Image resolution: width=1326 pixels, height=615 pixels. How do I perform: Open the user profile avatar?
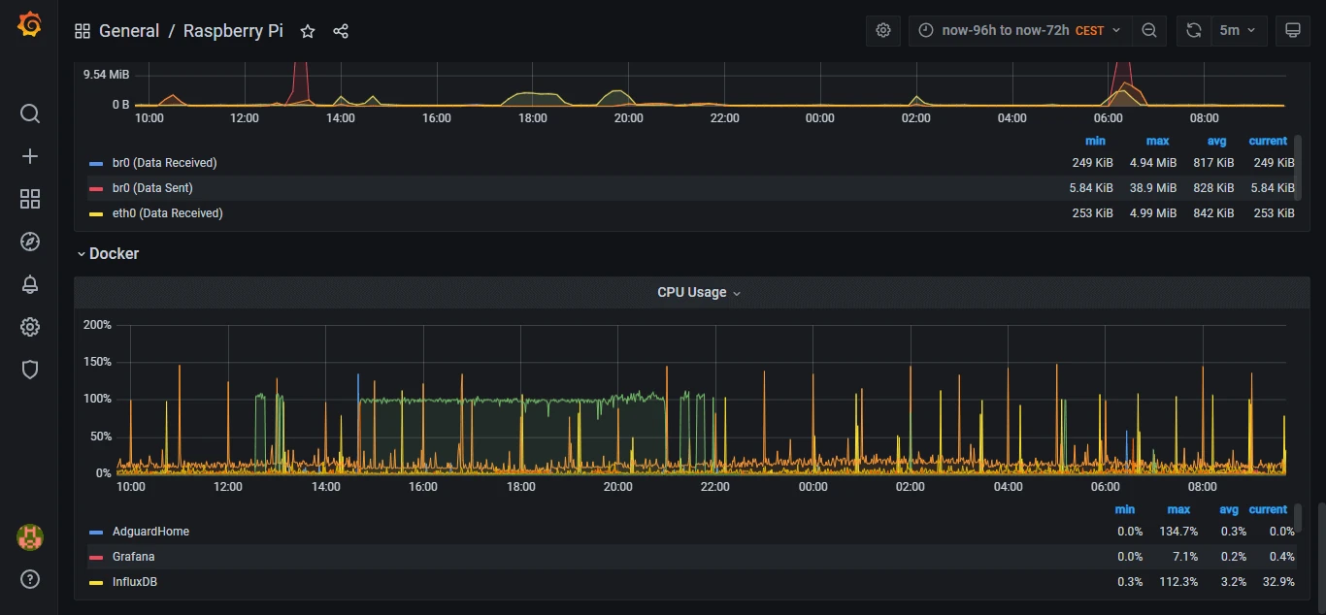click(30, 537)
